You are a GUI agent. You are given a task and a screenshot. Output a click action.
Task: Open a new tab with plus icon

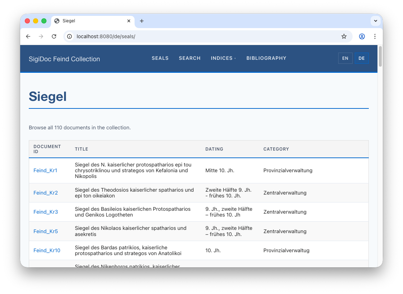(142, 21)
